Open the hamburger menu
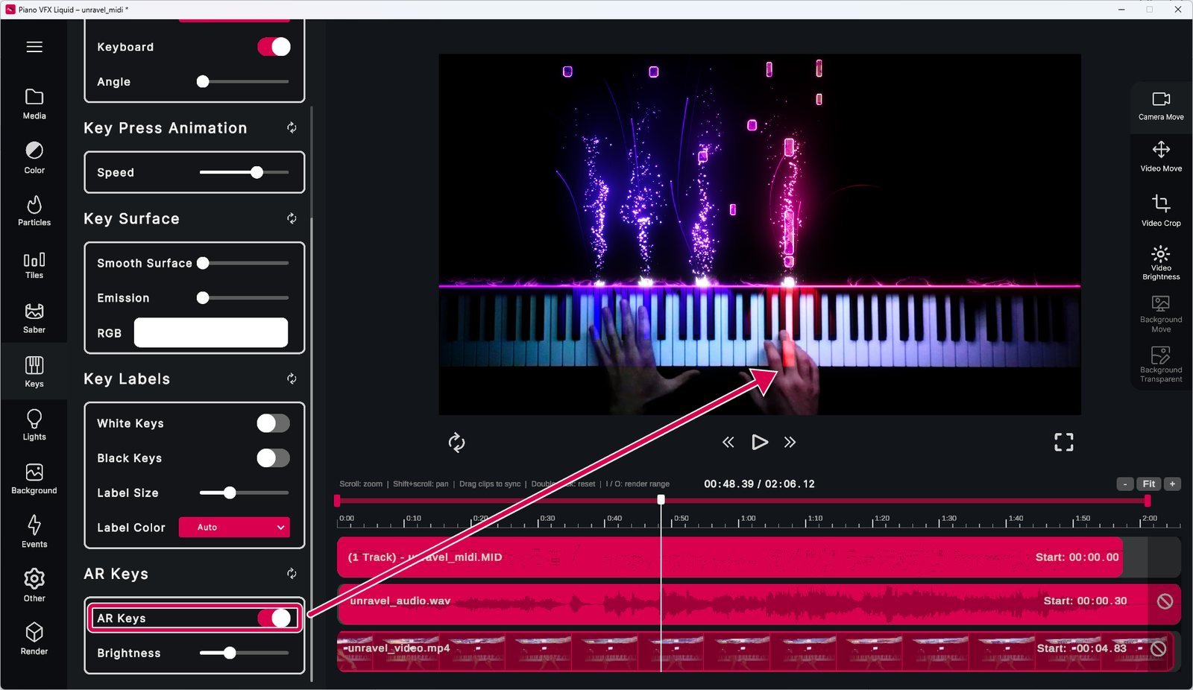Image resolution: width=1193 pixels, height=690 pixels. click(34, 47)
